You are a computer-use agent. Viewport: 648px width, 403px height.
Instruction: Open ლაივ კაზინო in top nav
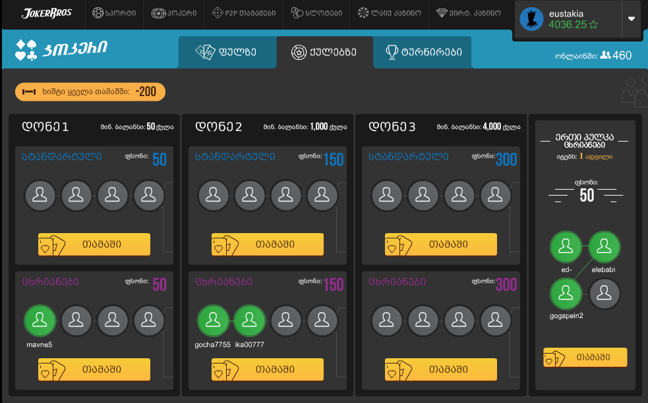(390, 13)
